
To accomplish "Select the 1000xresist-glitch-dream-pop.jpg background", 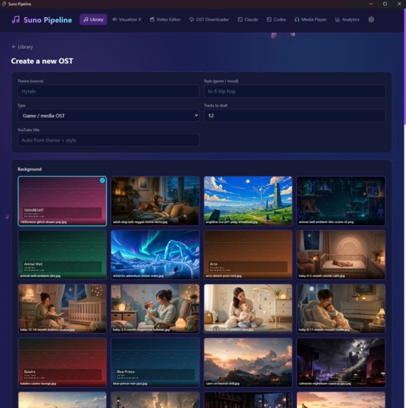I will click(62, 201).
